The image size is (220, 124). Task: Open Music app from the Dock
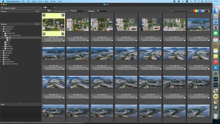pos(216,62)
